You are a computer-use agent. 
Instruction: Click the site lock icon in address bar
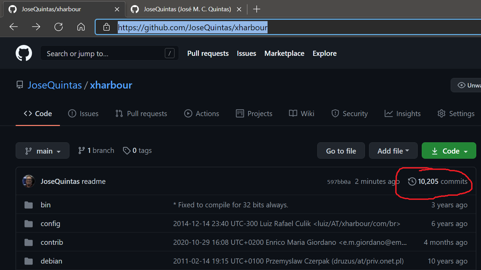(107, 27)
